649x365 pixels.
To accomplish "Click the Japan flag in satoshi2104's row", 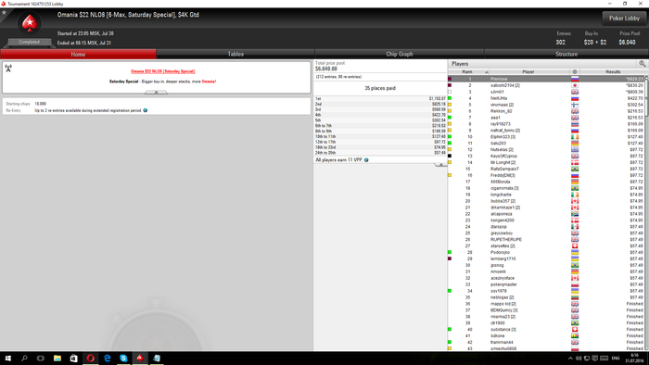I will click(x=575, y=85).
